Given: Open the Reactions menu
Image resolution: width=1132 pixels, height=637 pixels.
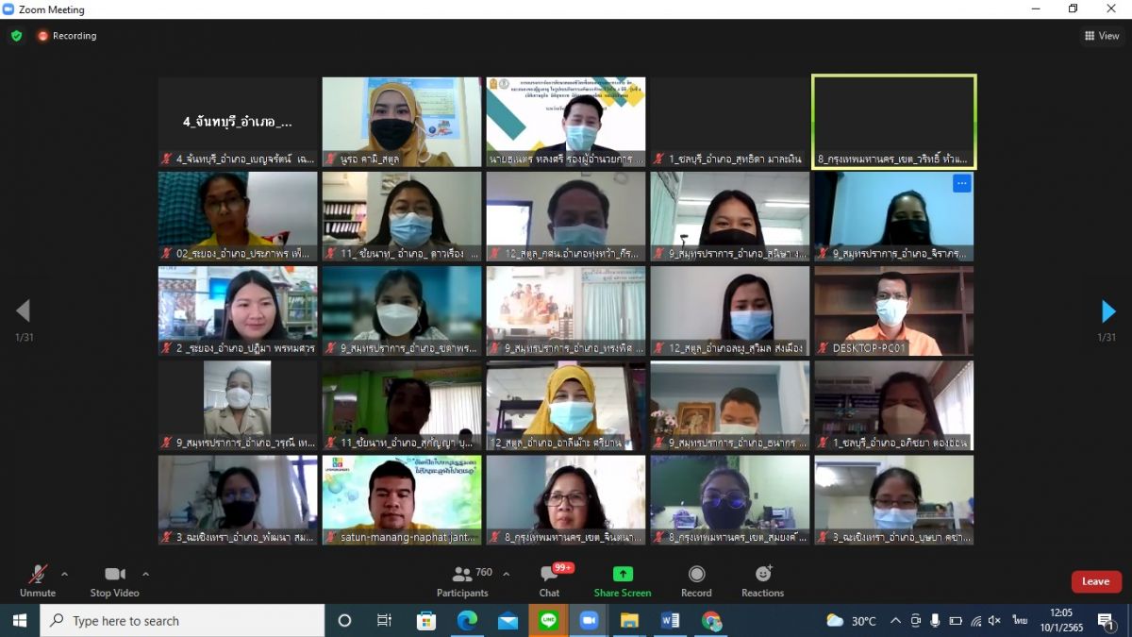Looking at the screenshot, I should pyautogui.click(x=762, y=580).
